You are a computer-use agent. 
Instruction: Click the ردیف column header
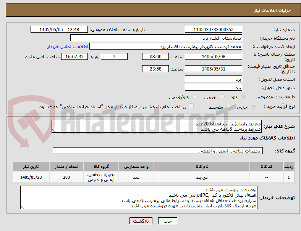point(289,167)
